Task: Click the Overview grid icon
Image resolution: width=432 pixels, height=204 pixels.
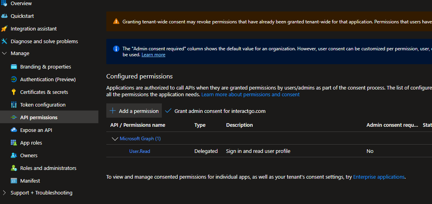Action: (x=4, y=4)
